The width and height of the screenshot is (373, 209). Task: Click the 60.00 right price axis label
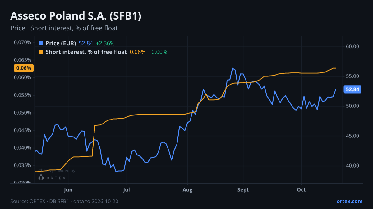tap(352, 46)
